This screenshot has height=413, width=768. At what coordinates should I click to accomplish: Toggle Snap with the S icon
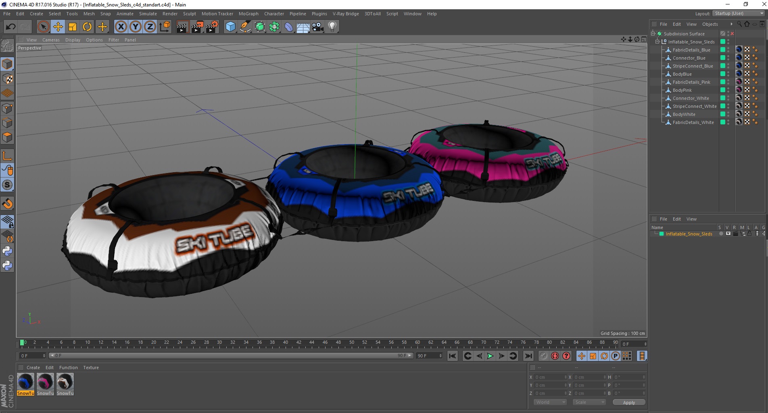7,185
